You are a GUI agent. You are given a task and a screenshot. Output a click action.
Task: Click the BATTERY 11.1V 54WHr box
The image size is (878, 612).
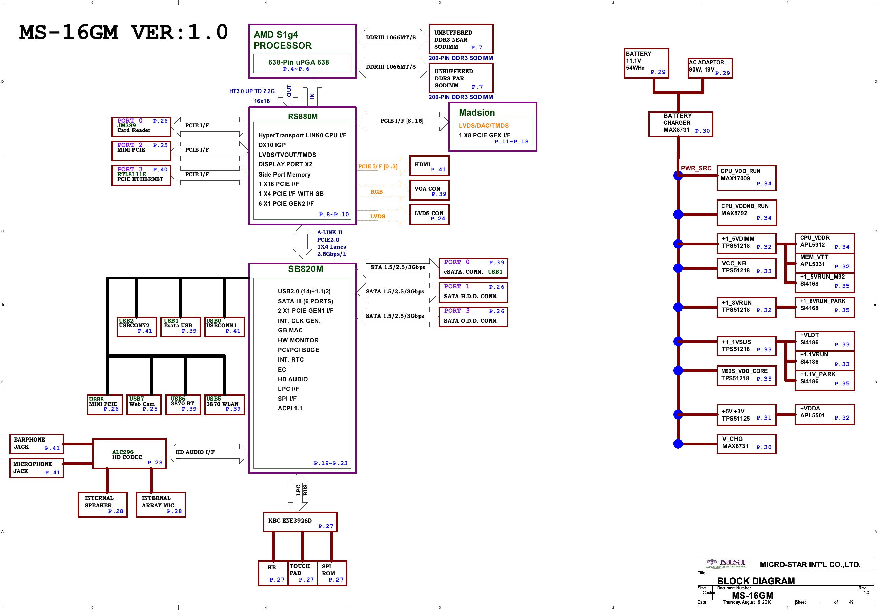pos(646,63)
